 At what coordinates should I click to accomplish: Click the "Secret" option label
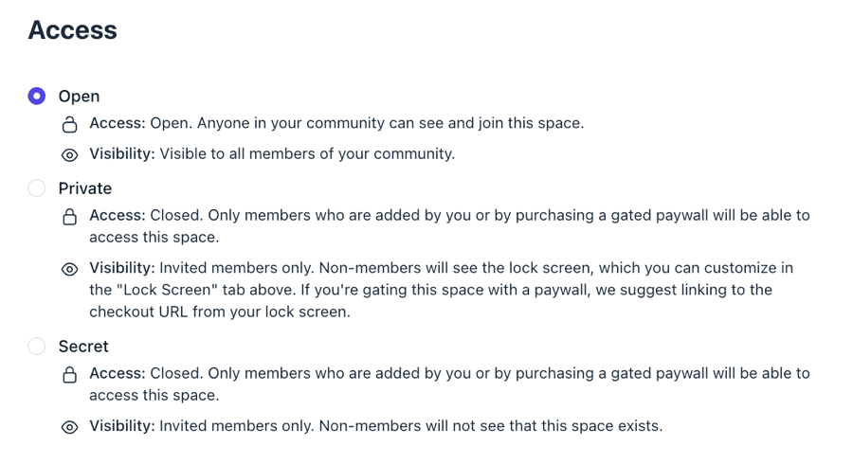(83, 347)
